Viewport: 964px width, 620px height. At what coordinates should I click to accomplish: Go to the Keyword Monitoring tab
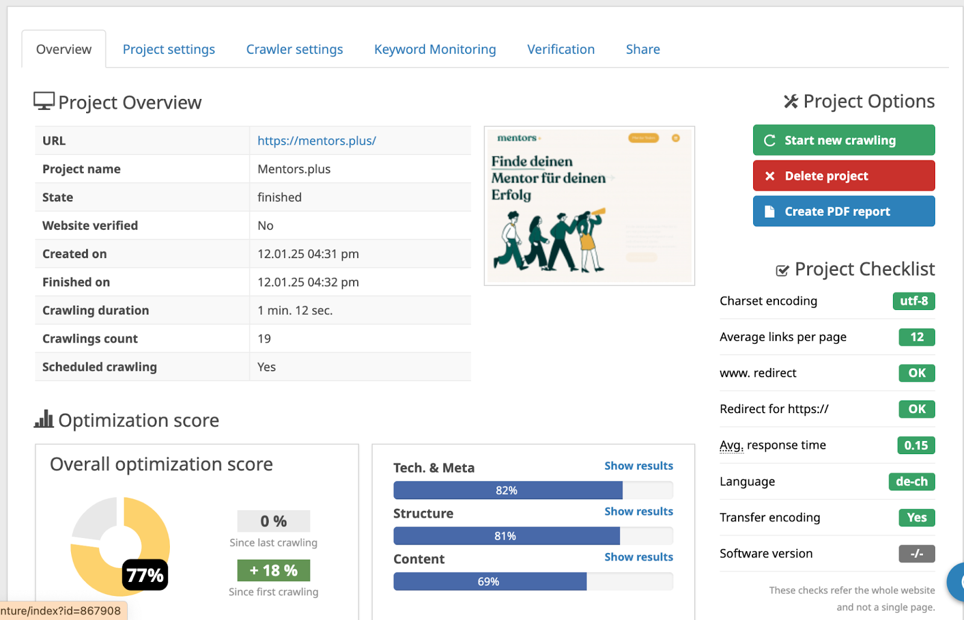[x=435, y=49]
